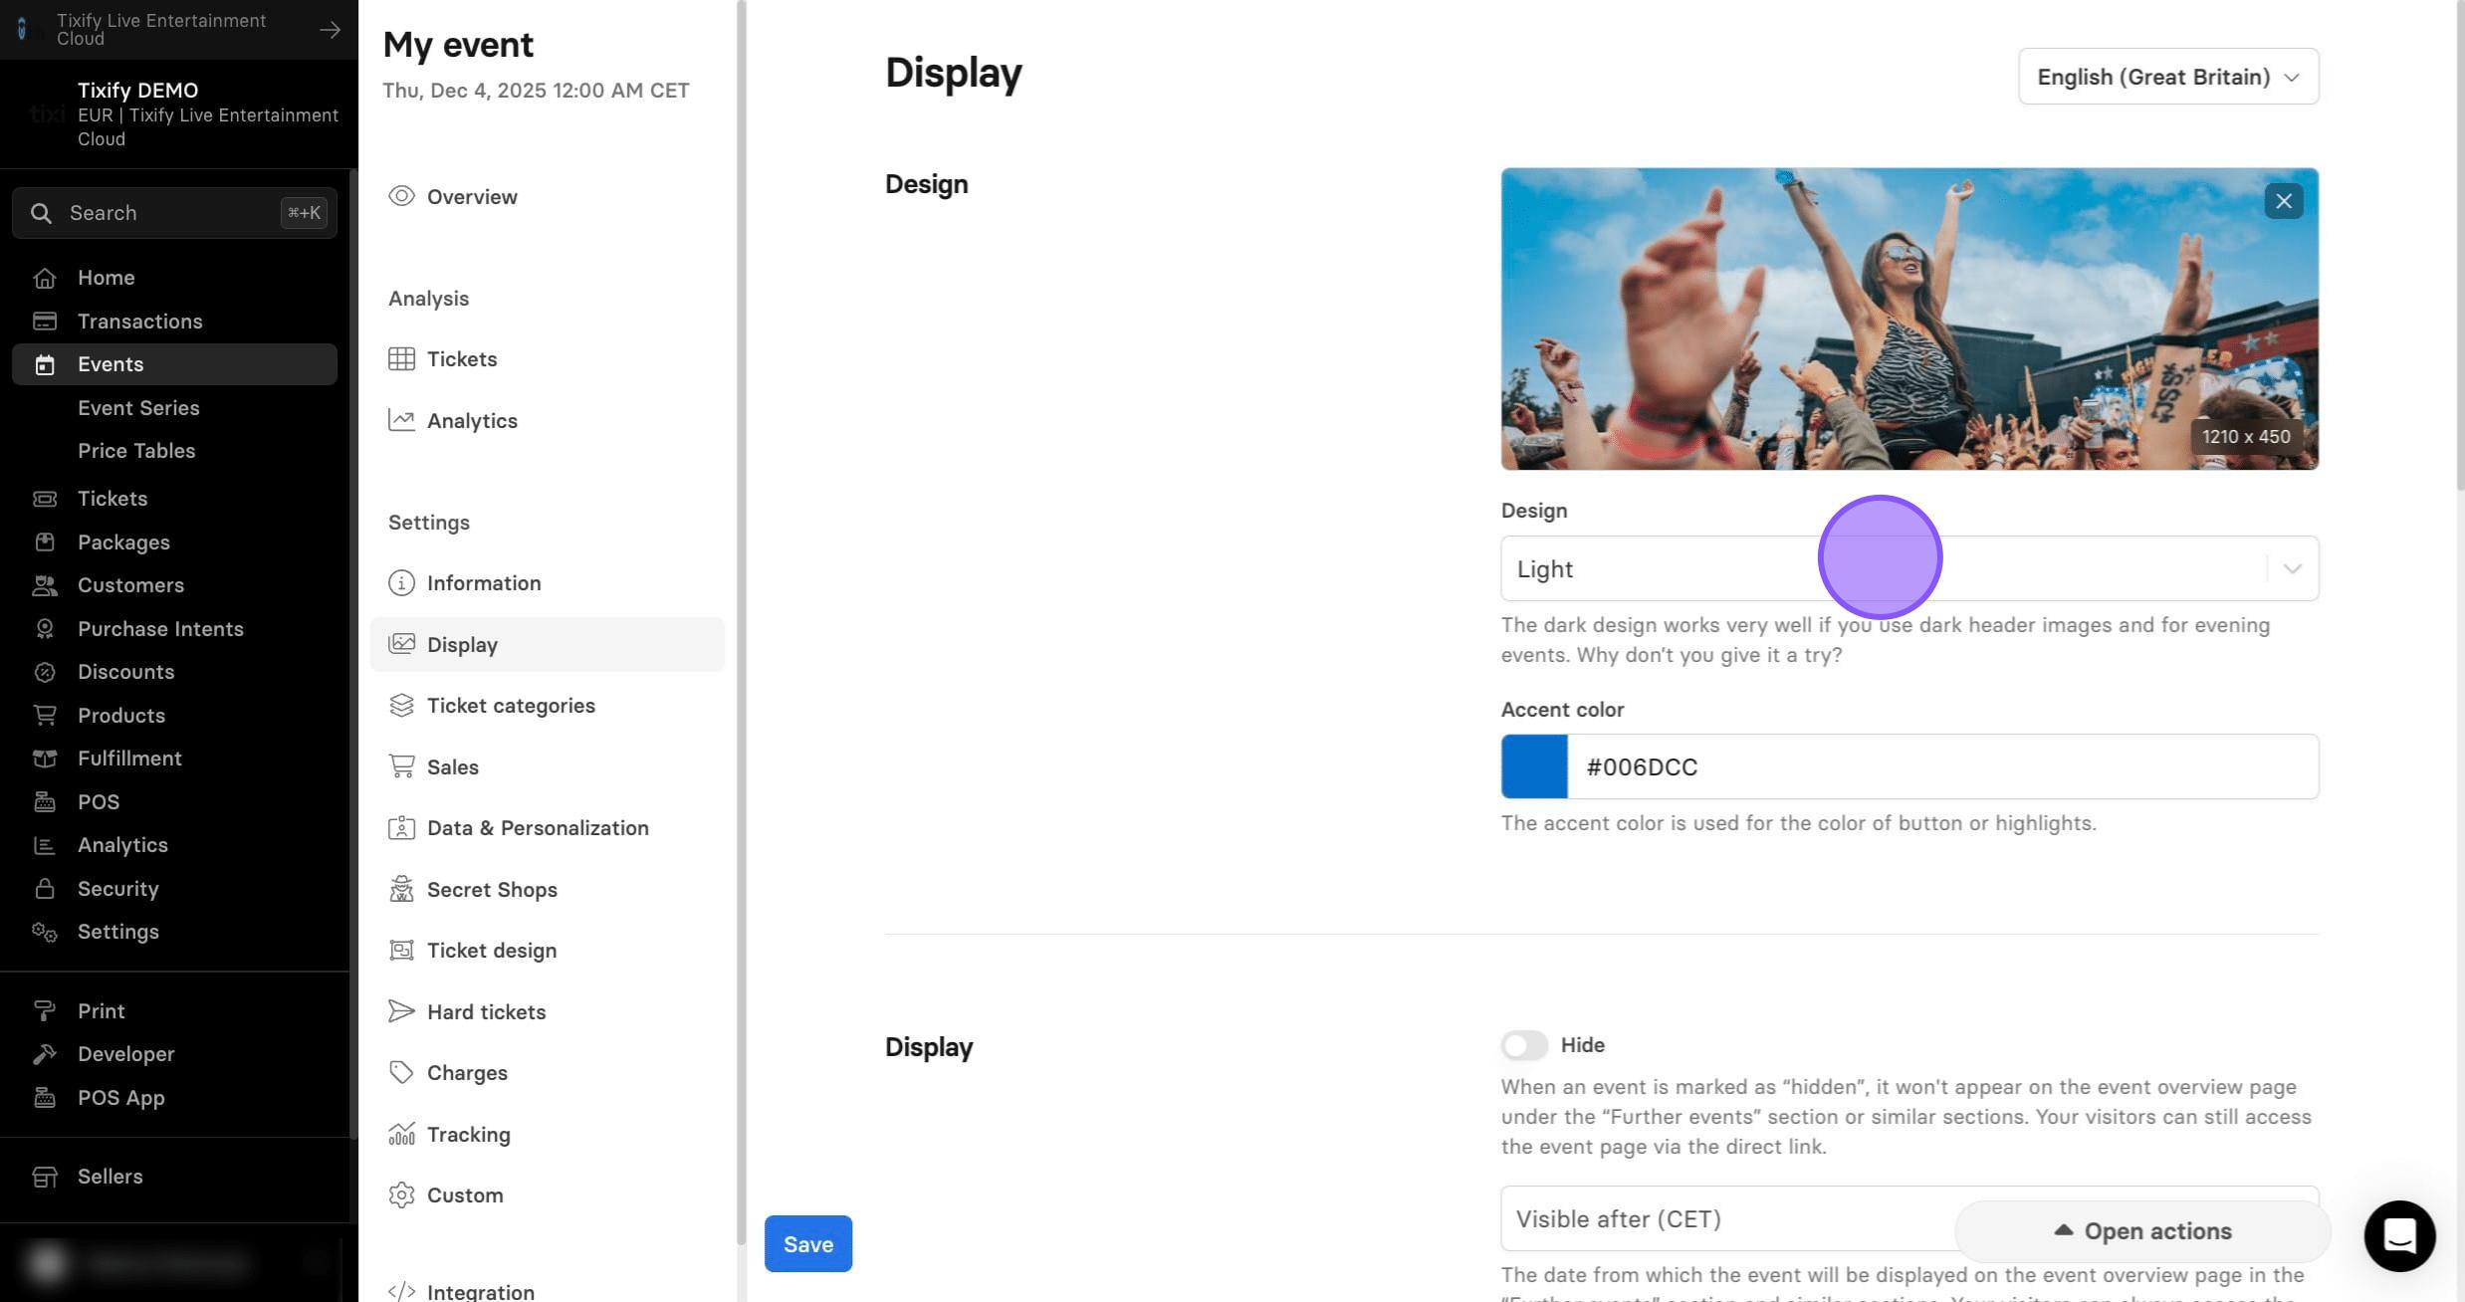Click the blue Save button

(807, 1244)
